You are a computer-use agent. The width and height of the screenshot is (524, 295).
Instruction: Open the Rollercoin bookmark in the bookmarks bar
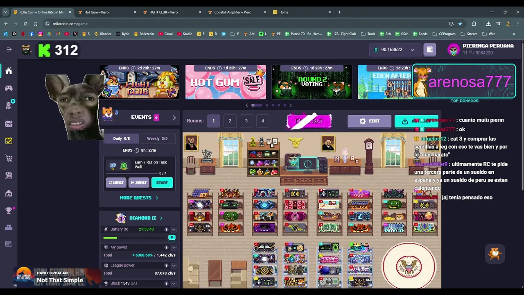click(x=144, y=34)
